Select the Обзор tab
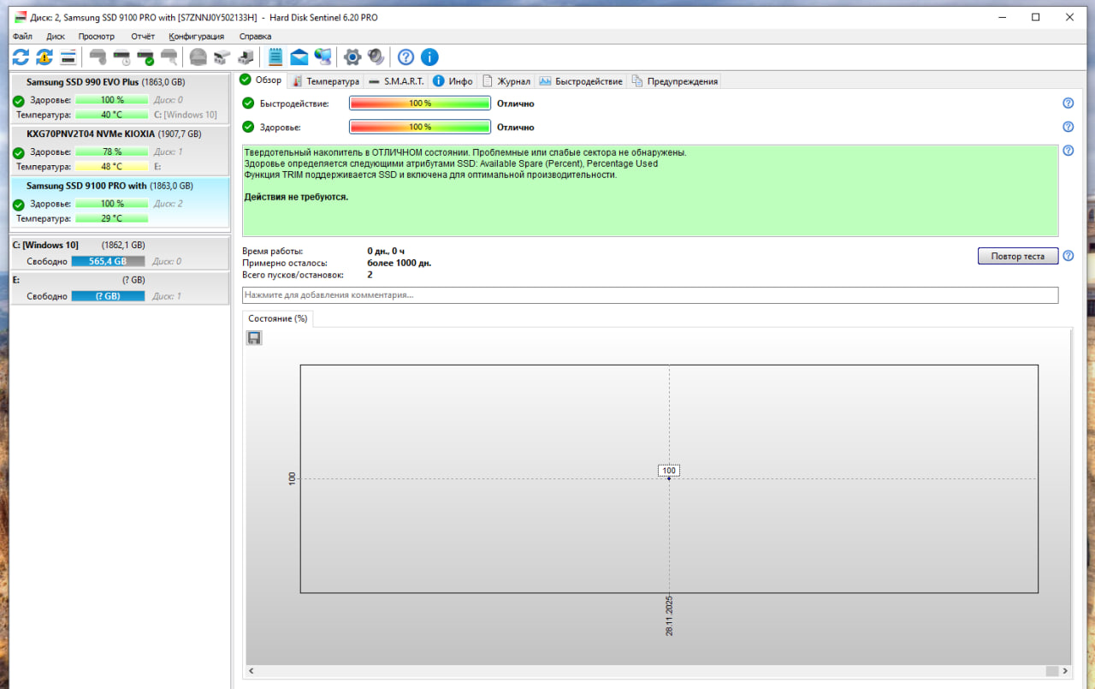The image size is (1095, 689). click(x=261, y=80)
